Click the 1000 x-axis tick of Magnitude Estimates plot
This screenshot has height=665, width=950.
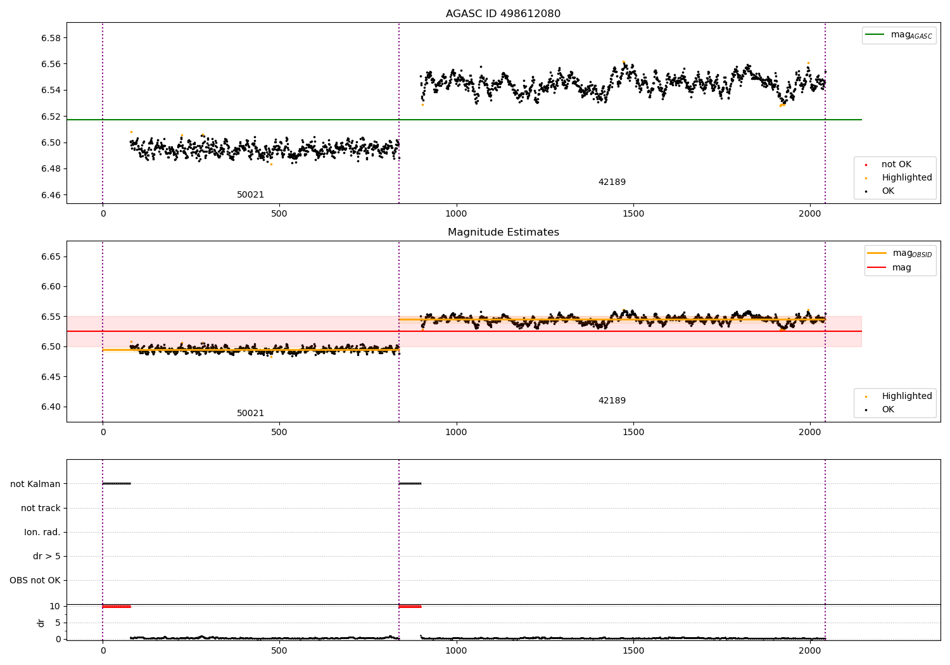(456, 433)
